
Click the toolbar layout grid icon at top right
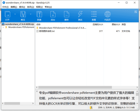[x=136, y=12]
